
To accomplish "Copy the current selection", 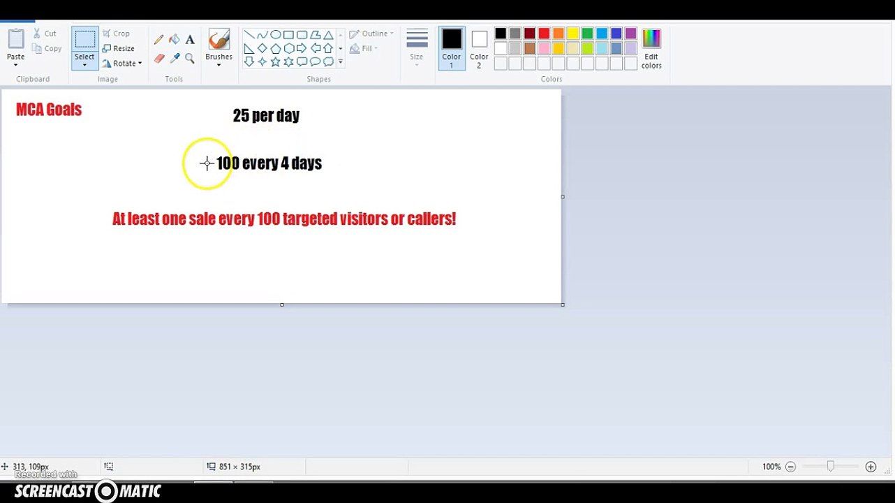I will point(47,49).
